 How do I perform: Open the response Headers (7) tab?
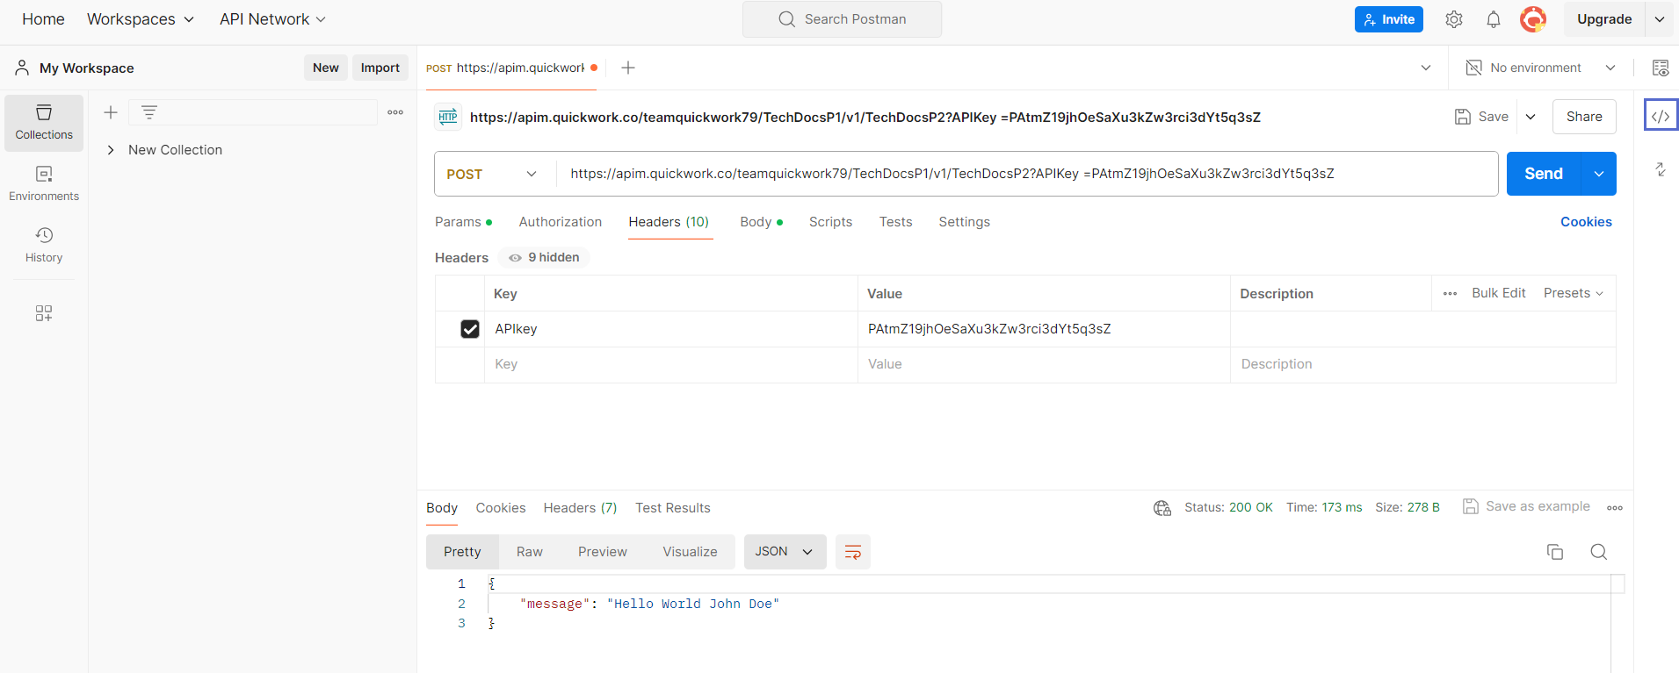[580, 508]
